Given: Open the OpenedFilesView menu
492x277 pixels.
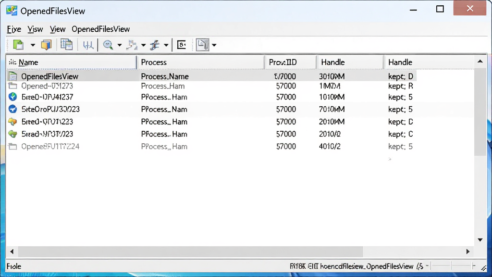Looking at the screenshot, I should tap(101, 29).
